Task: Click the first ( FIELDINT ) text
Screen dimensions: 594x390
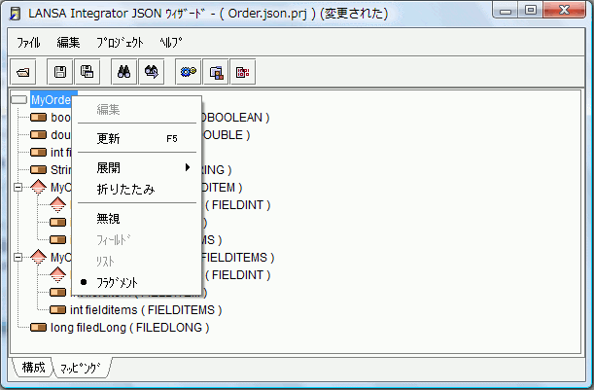Action: click(237, 205)
